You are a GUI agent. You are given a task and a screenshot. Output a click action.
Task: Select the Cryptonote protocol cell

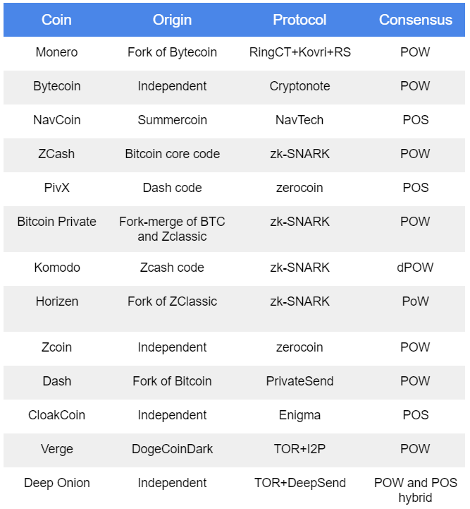coord(299,86)
